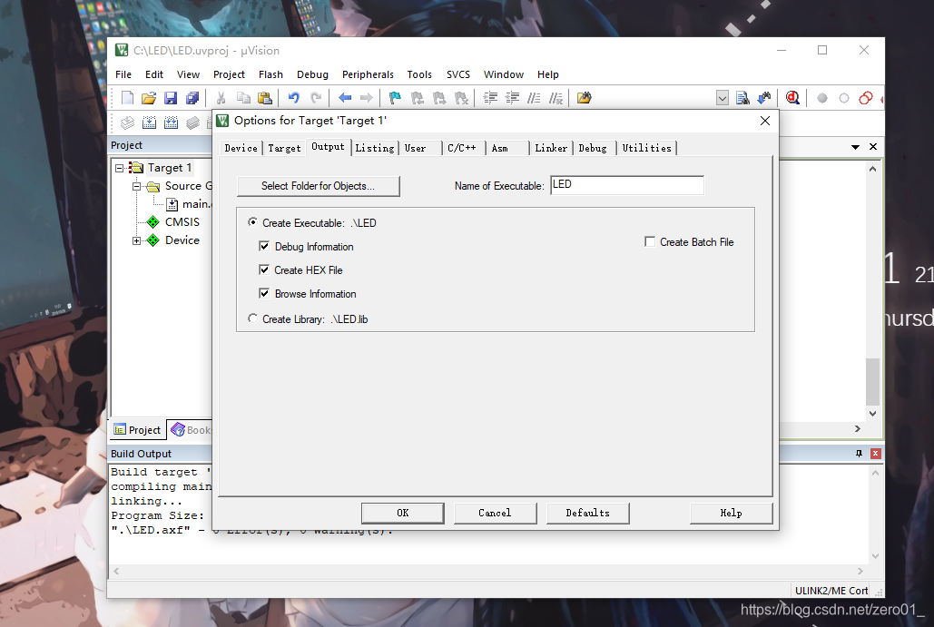
Task: Click the Cancel button
Action: point(495,513)
